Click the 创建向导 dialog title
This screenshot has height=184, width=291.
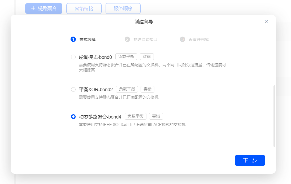coord(144,22)
